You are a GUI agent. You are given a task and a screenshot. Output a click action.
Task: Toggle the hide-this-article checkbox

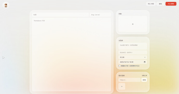pos(119,66)
